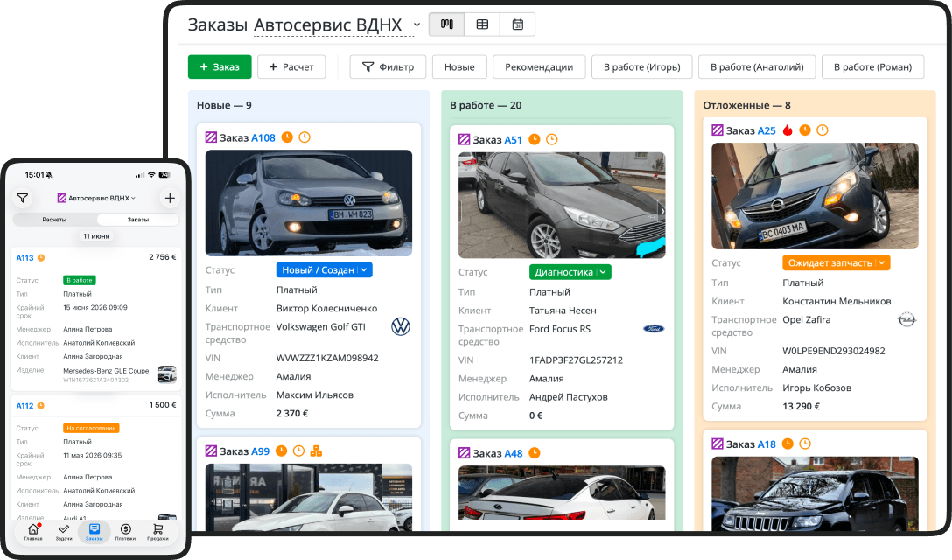Click the filled orange clock icon on A108
The width and height of the screenshot is (952, 560).
(x=287, y=137)
